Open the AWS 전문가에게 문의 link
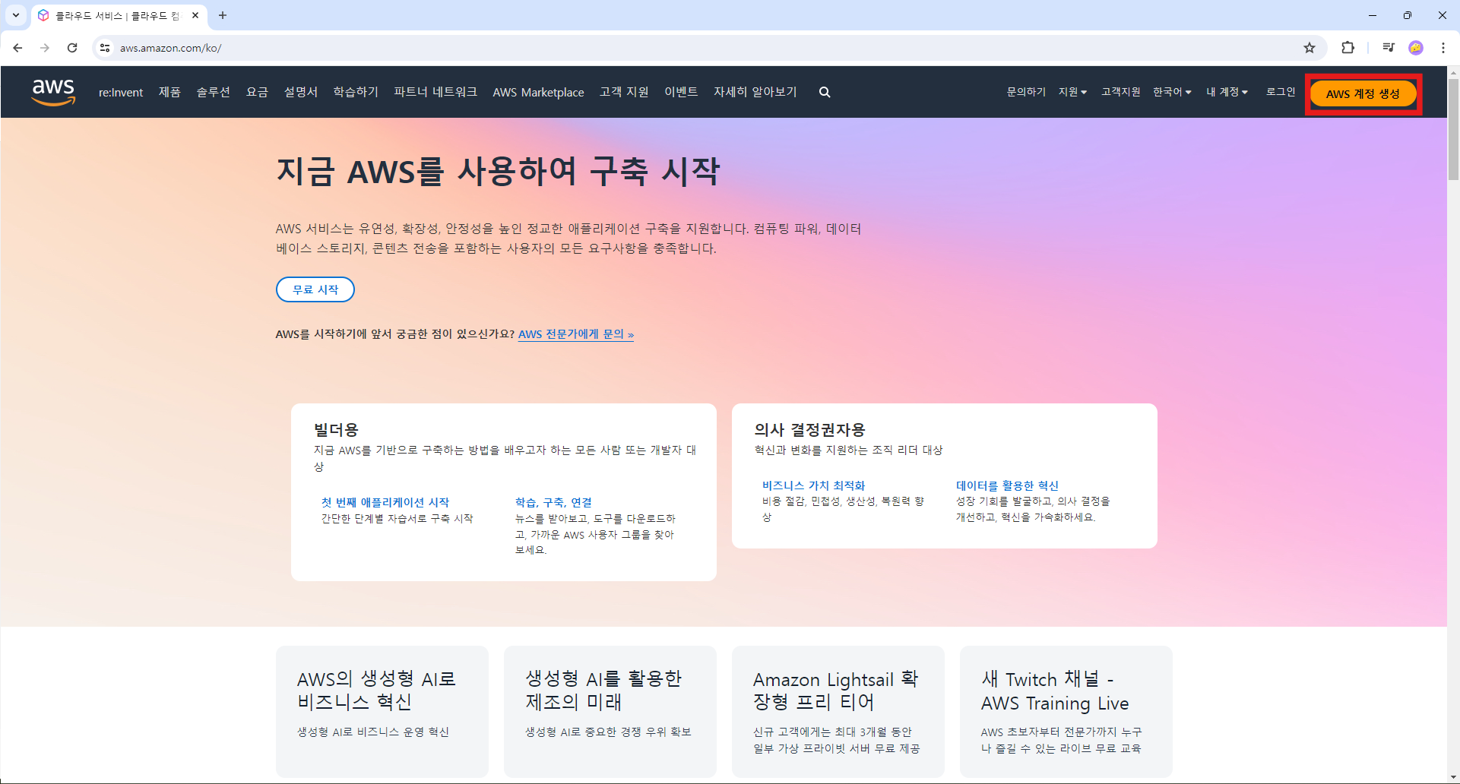 coord(576,334)
